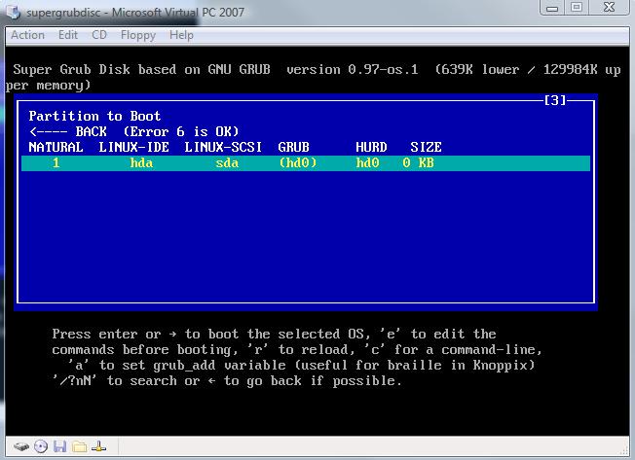Click the NATURAL column header
Viewport: 635px width, 460px height.
click(56, 147)
